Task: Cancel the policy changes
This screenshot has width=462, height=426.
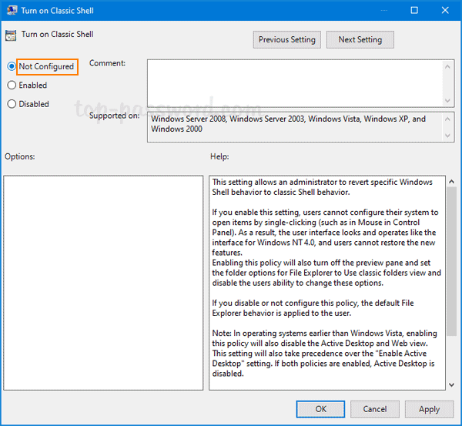Action: pos(375,409)
